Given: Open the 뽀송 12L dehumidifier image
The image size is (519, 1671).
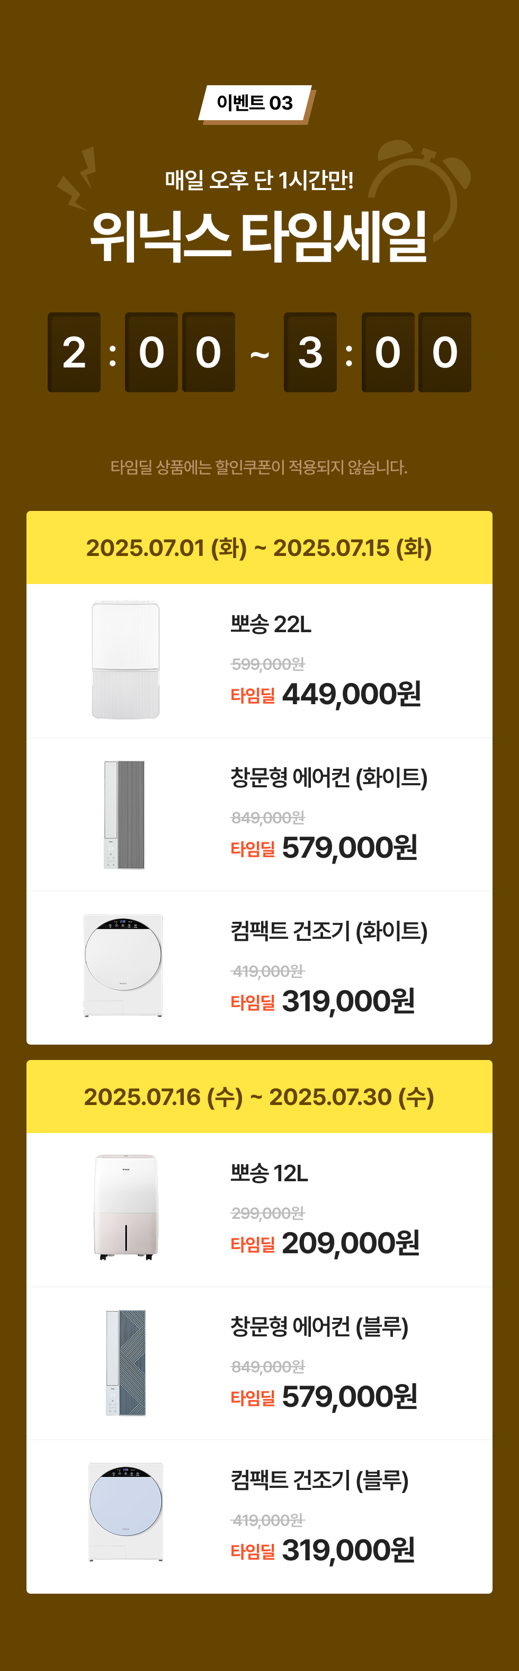Looking at the screenshot, I should (126, 1207).
